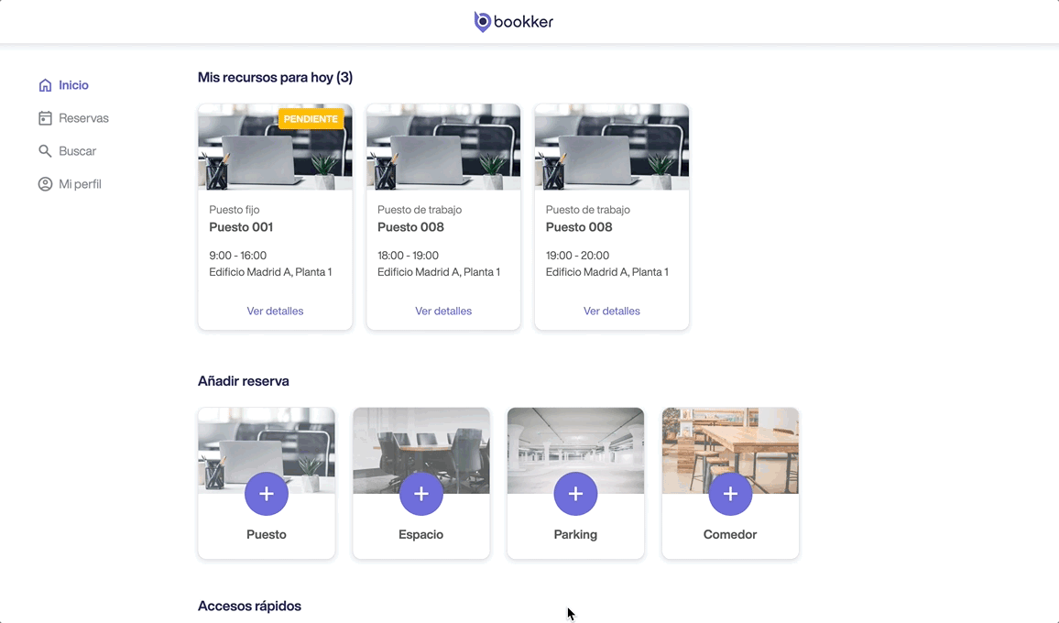Click the PENDIENTE badge on Puesto 001
The image size is (1059, 623).
click(x=311, y=119)
